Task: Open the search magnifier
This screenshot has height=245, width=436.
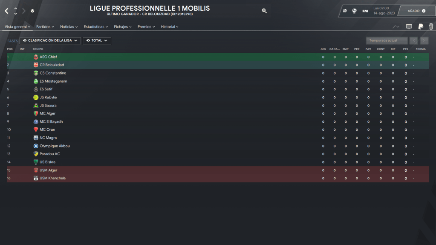Action: click(264, 11)
